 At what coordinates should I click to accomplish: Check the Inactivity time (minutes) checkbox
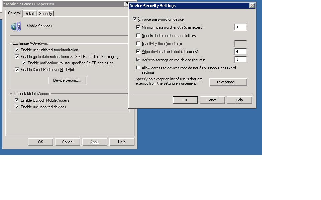pos(138,43)
